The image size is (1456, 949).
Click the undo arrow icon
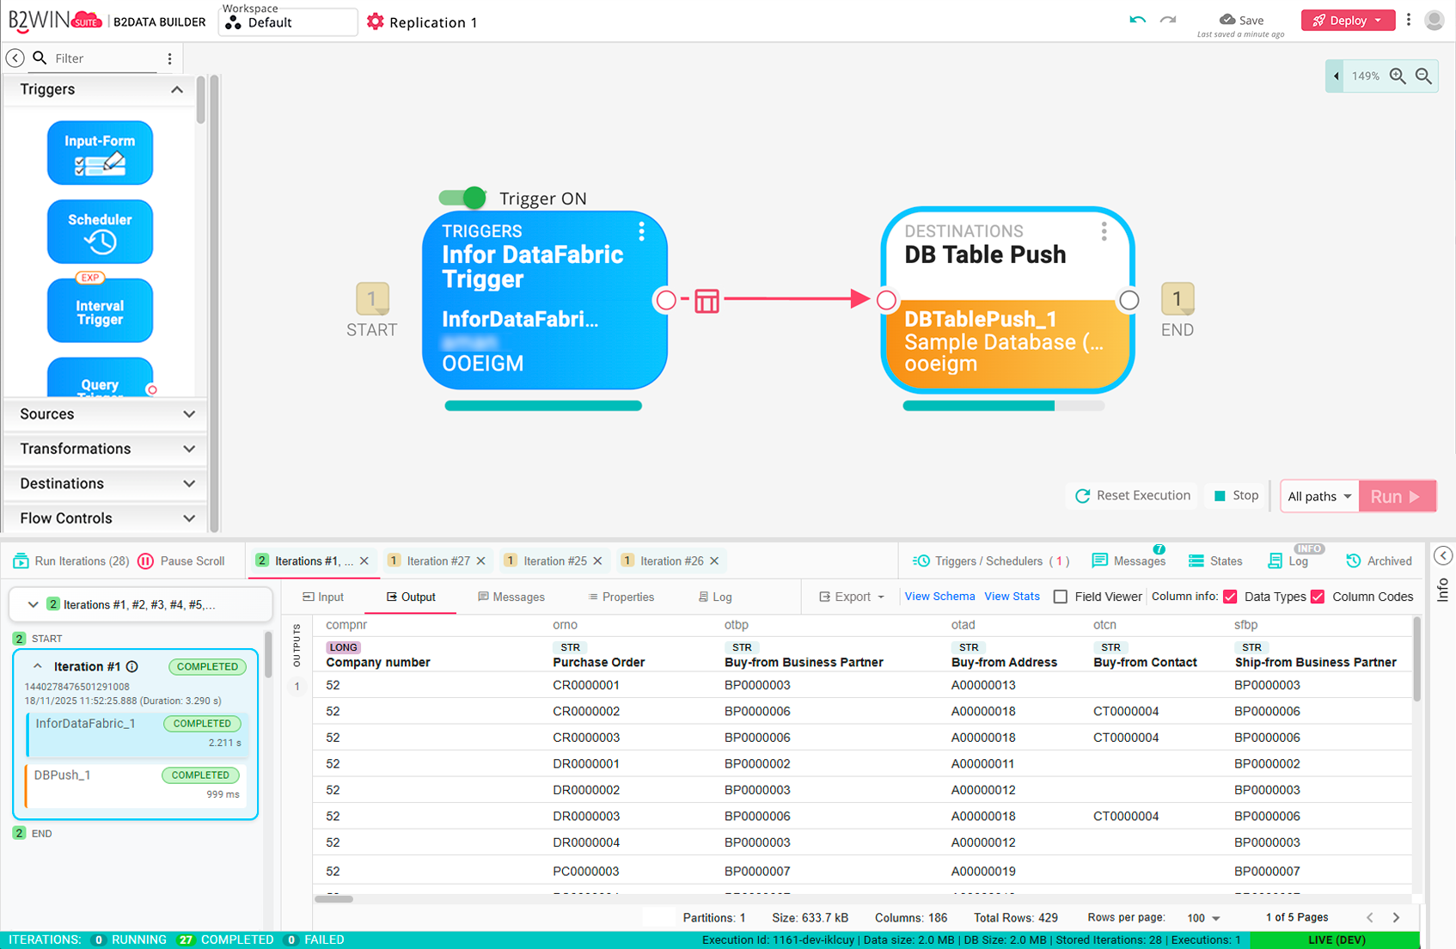1137,20
